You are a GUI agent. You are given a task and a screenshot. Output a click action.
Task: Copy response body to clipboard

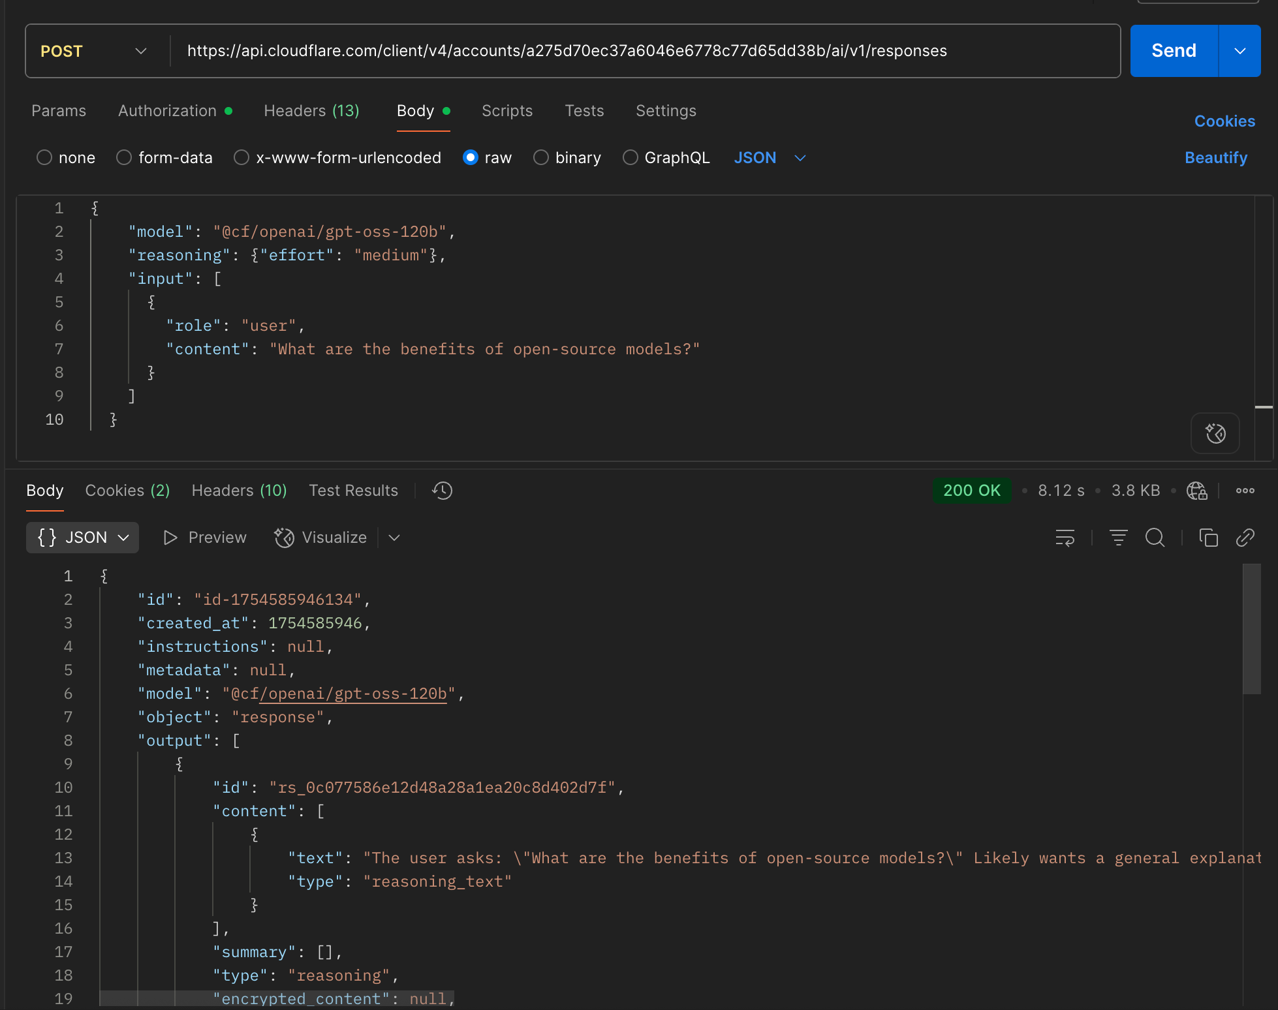coord(1208,538)
